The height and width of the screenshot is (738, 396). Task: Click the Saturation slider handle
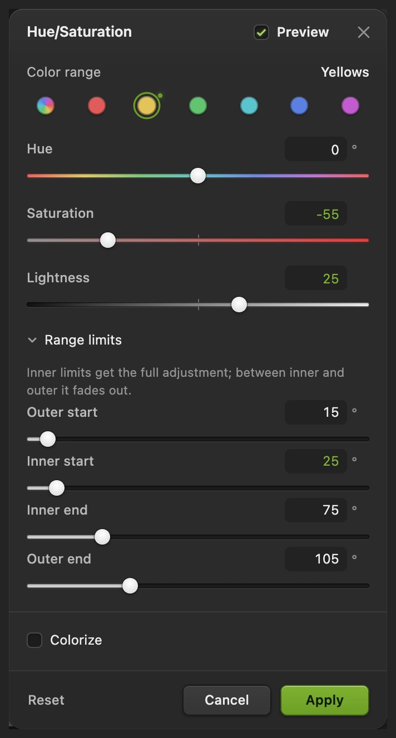108,240
